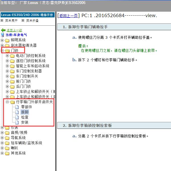
Task: Open the 拆卸 page
Action: click(25, 112)
